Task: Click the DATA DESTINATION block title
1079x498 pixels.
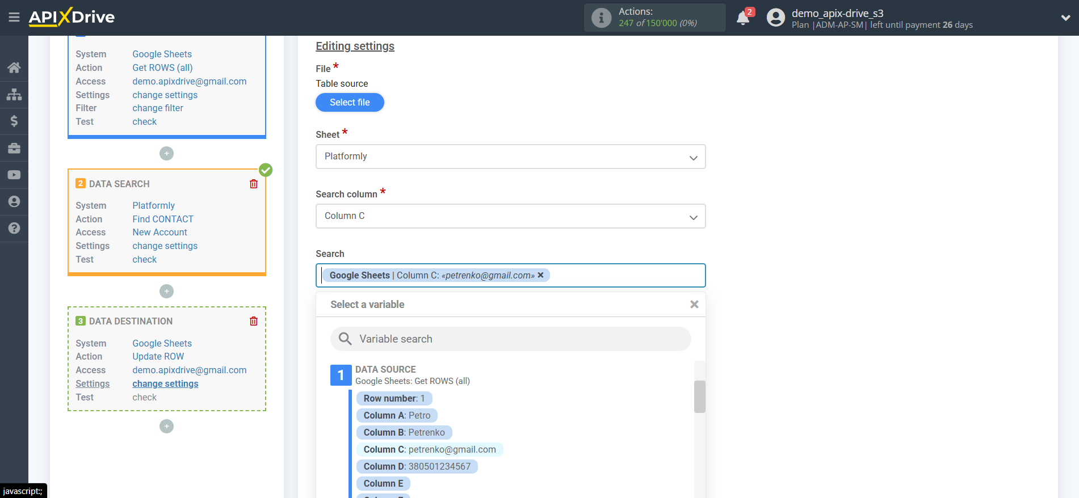Action: (131, 321)
